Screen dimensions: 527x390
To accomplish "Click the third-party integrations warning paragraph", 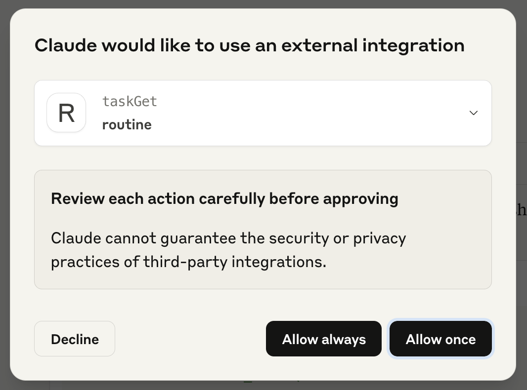I will click(x=228, y=250).
